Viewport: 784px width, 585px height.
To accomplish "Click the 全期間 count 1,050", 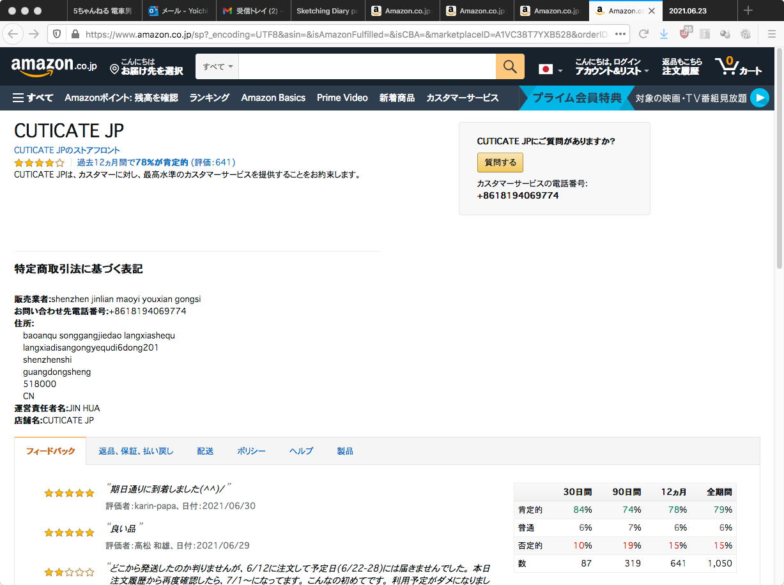I will [x=719, y=563].
